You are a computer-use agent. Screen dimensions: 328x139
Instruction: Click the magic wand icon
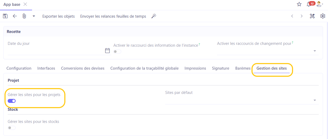154,16
